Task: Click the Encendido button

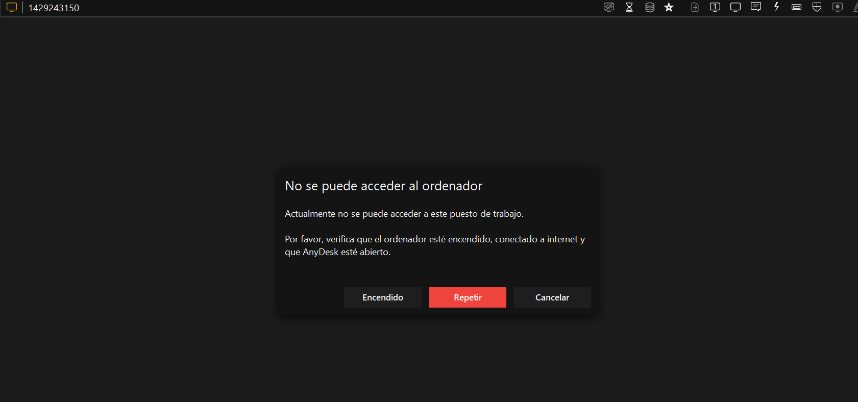Action: [x=383, y=297]
